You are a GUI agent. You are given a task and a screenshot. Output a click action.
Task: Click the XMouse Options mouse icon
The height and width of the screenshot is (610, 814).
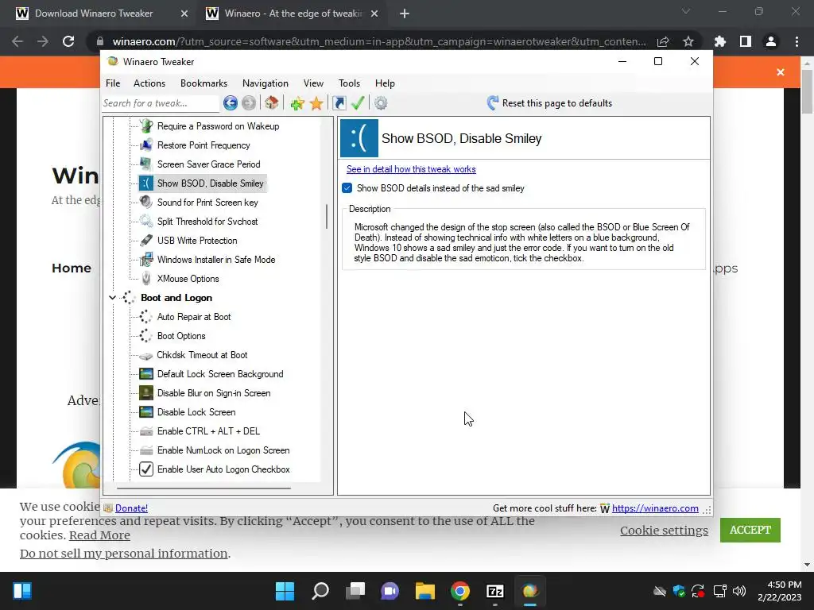pyautogui.click(x=146, y=279)
